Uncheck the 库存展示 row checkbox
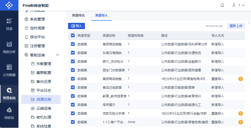 click(x=73, y=105)
